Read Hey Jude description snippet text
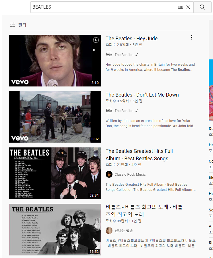 coord(150,67)
